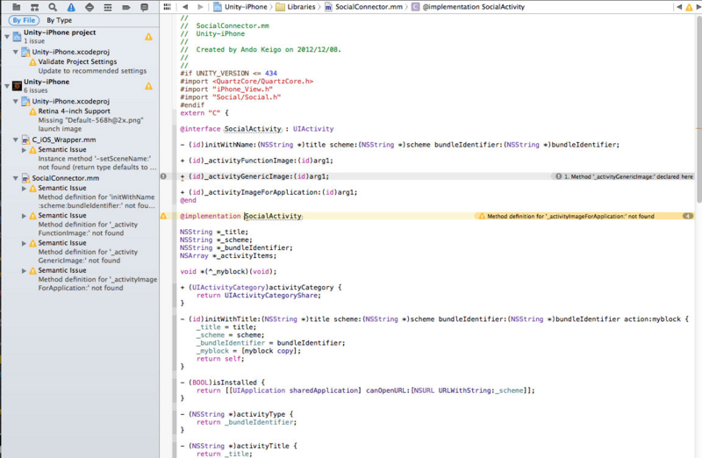Expand the _activityImageForApplication Semantic Issue

tap(25, 270)
